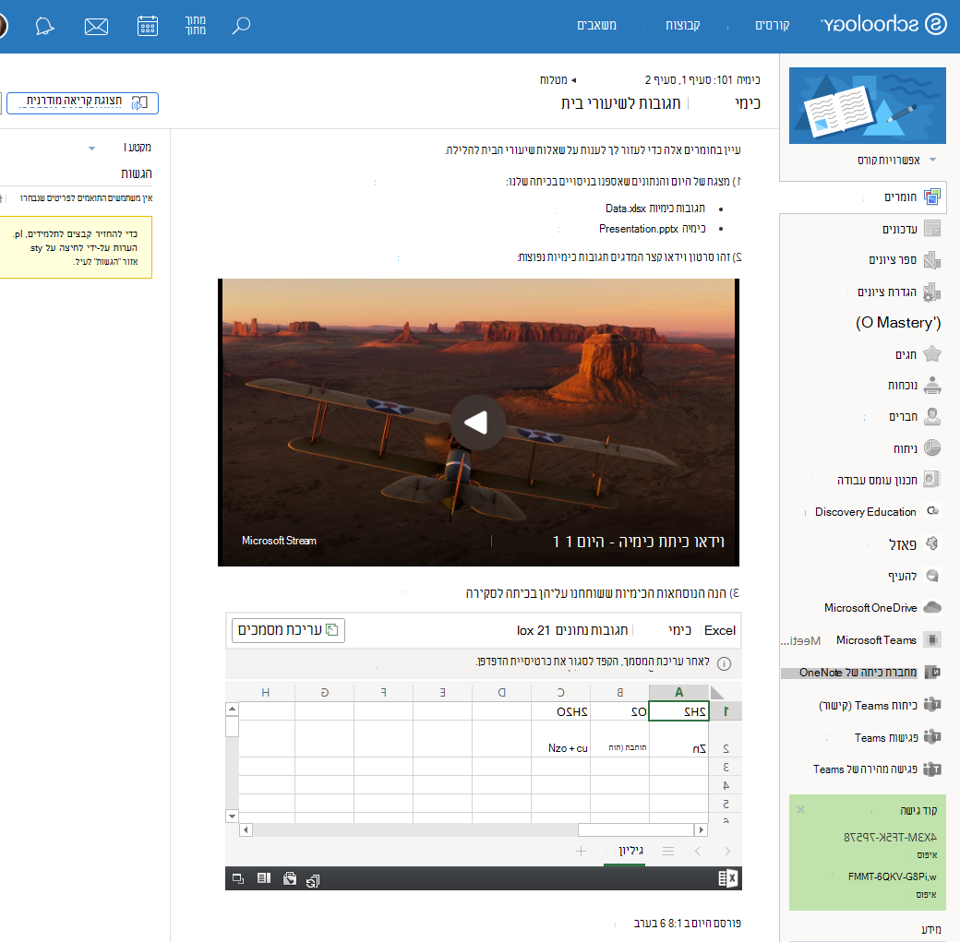Click the Schoology logo
Screen dimensions: 960x942
click(x=883, y=25)
